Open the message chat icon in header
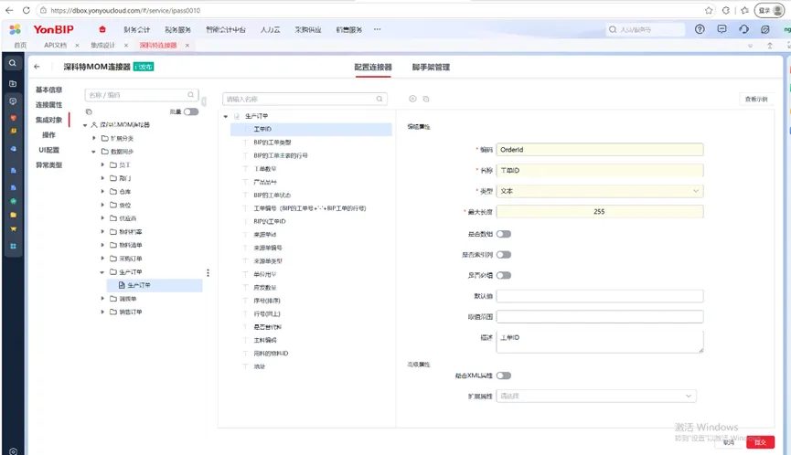This screenshot has height=455, width=791. click(722, 29)
